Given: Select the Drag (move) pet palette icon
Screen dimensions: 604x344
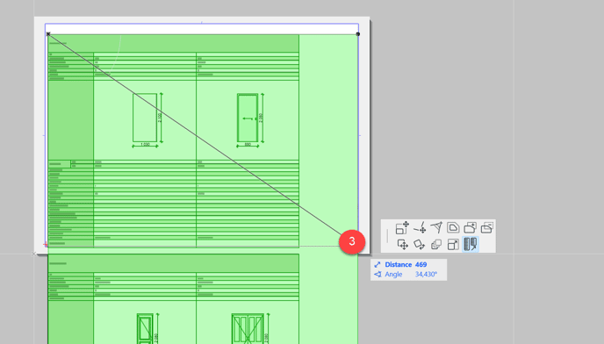Looking at the screenshot, I should pyautogui.click(x=402, y=244).
